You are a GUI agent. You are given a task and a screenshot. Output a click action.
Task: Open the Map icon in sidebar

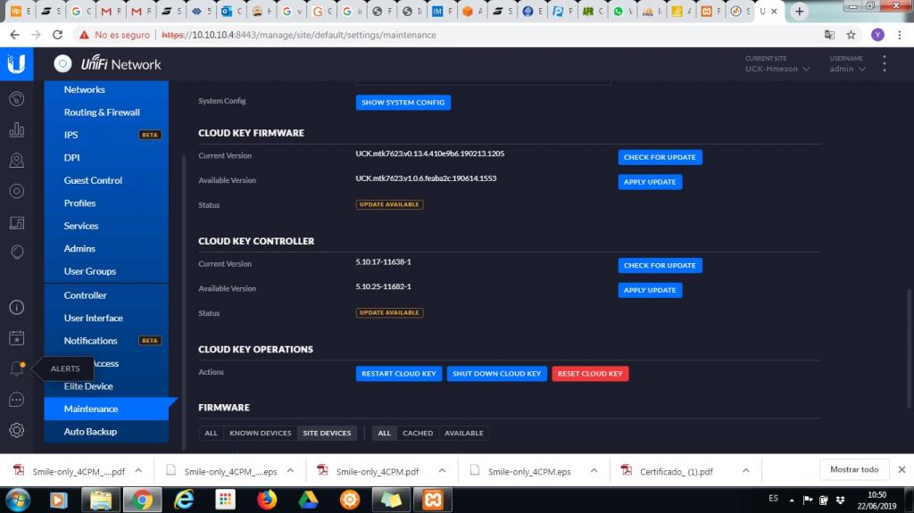[16, 161]
